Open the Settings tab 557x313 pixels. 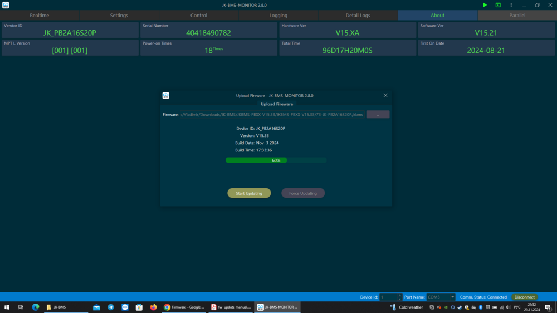click(119, 15)
